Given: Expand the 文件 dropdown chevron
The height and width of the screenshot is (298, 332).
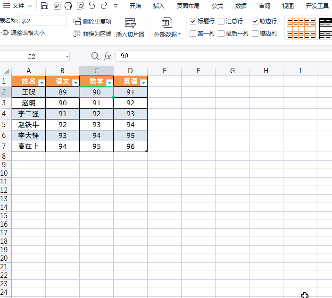Looking at the screenshot, I should [30, 6].
